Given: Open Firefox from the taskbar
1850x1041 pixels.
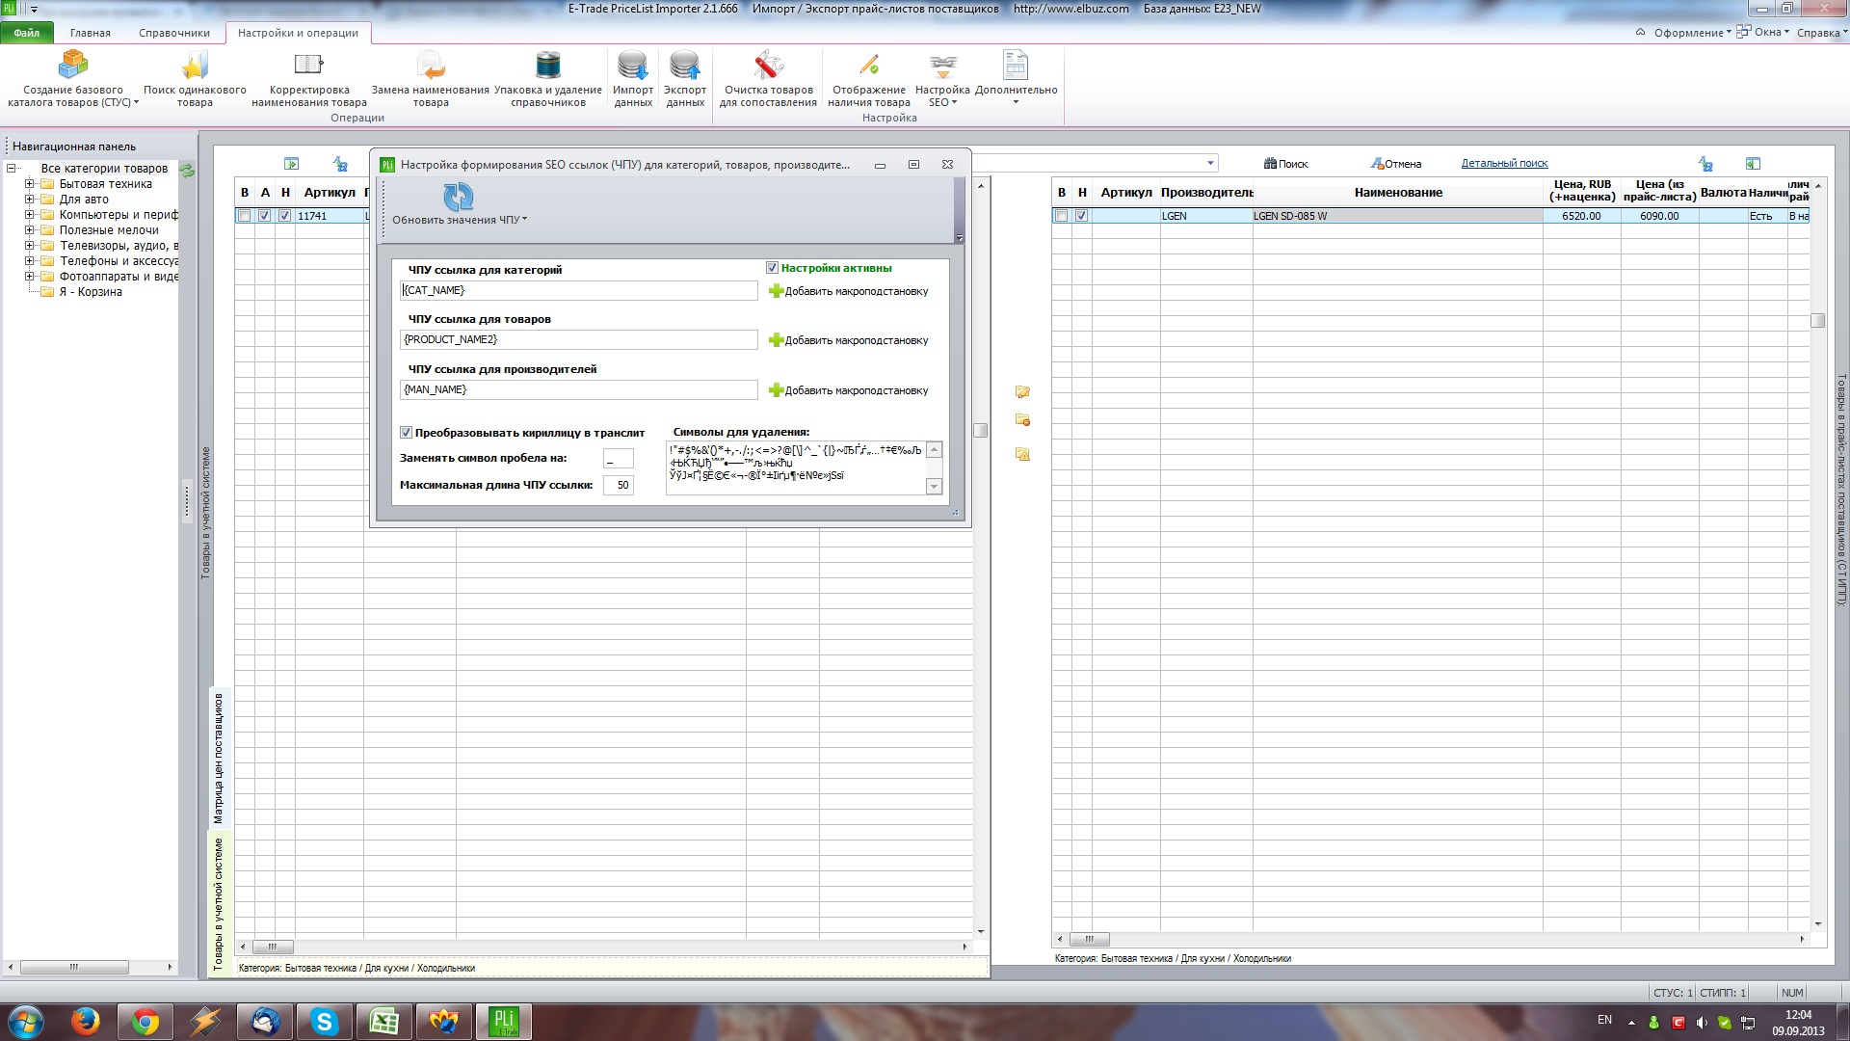Looking at the screenshot, I should click(x=86, y=1022).
